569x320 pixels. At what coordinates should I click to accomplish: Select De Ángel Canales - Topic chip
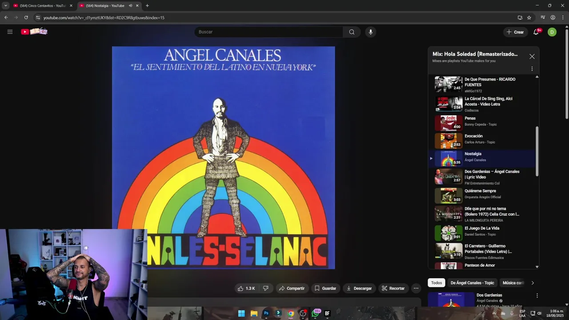(x=472, y=283)
